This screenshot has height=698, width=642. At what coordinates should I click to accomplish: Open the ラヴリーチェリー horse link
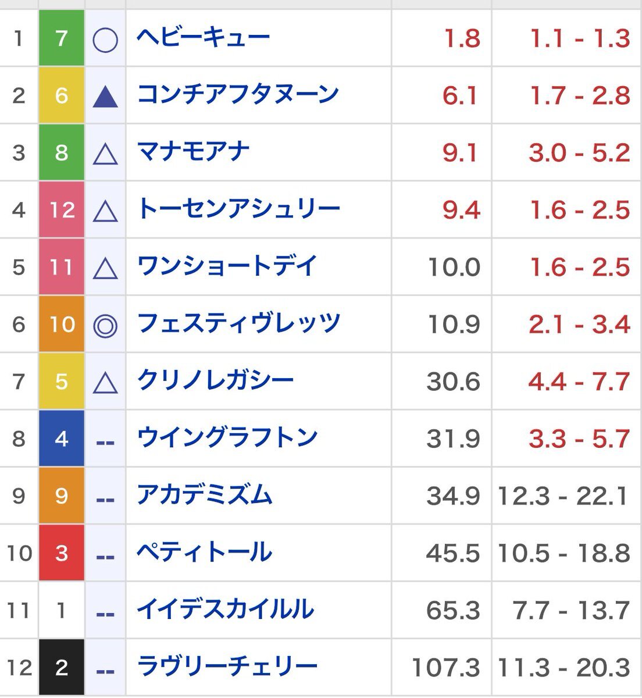click(227, 667)
